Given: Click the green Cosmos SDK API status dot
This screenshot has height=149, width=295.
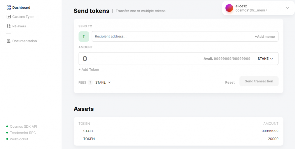Looking at the screenshot, I should [7, 127].
